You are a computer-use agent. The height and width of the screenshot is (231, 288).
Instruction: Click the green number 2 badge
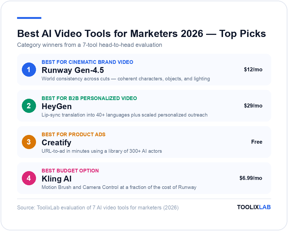[x=29, y=106]
